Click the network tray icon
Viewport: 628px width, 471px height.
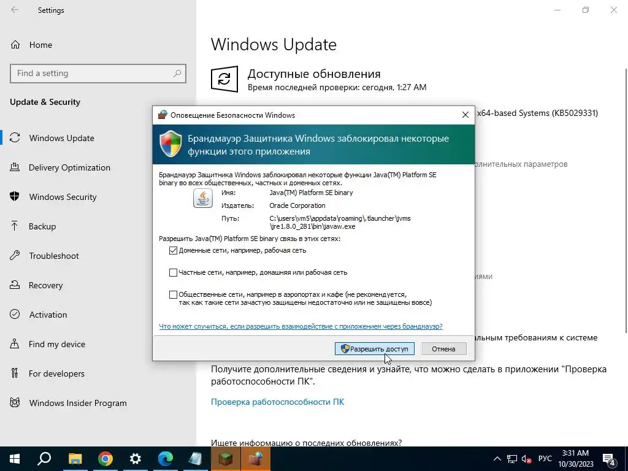click(512, 459)
